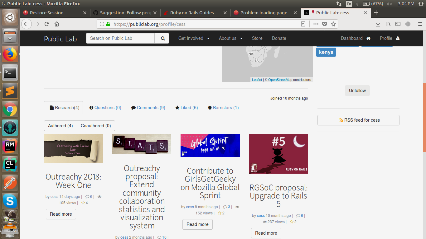
Task: Reload the page with the refresh icon
Action: [x=47, y=24]
